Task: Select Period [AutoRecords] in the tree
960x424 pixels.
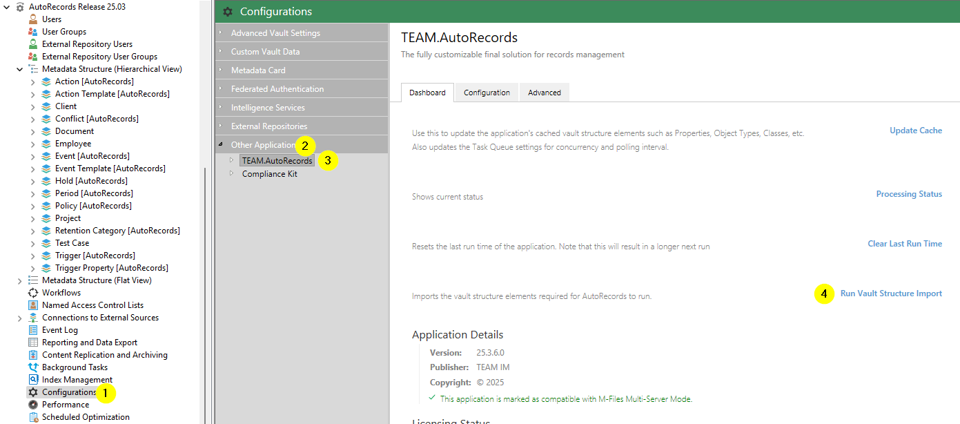Action: (94, 193)
